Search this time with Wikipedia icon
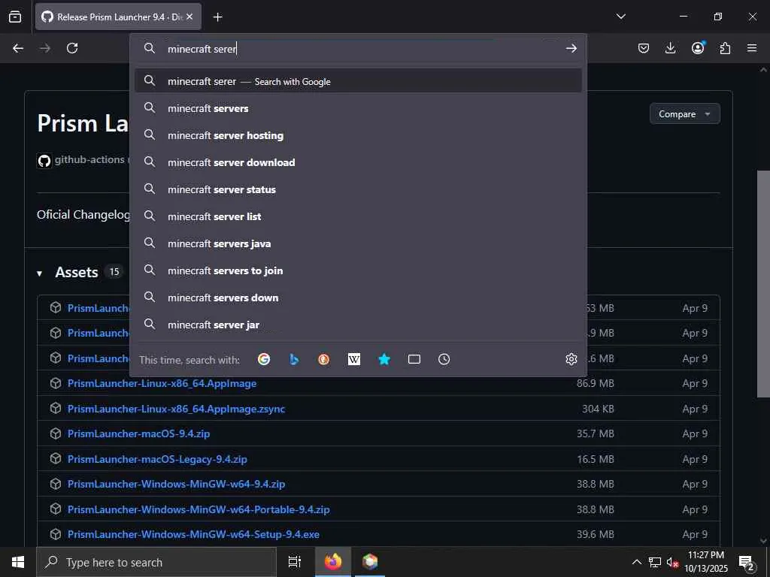Image resolution: width=770 pixels, height=577 pixels. [x=354, y=359]
